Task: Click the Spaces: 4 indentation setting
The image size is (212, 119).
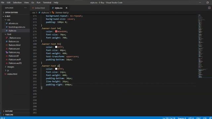Action: 182,118
